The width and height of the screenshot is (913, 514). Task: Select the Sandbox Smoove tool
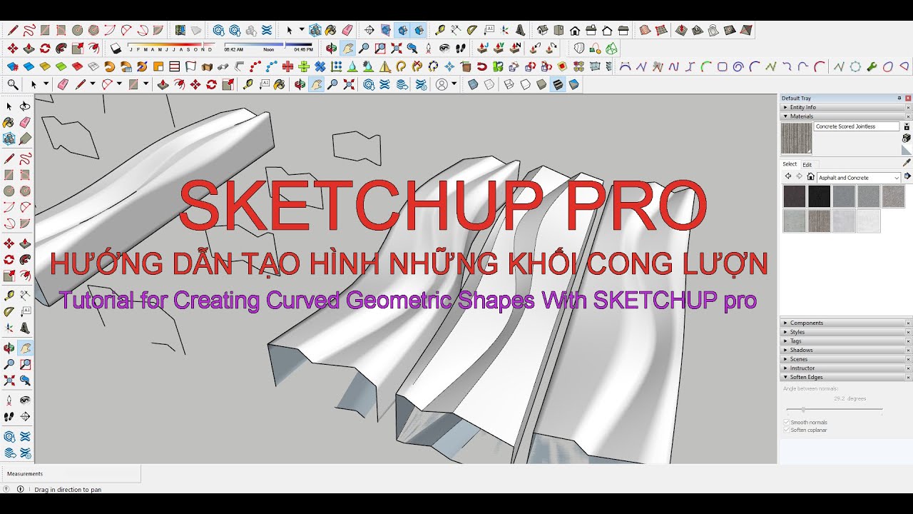[681, 30]
